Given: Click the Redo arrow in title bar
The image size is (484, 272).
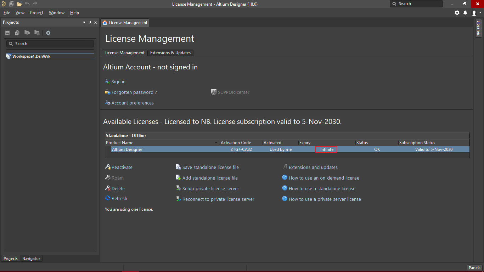Looking at the screenshot, I should (35, 4).
